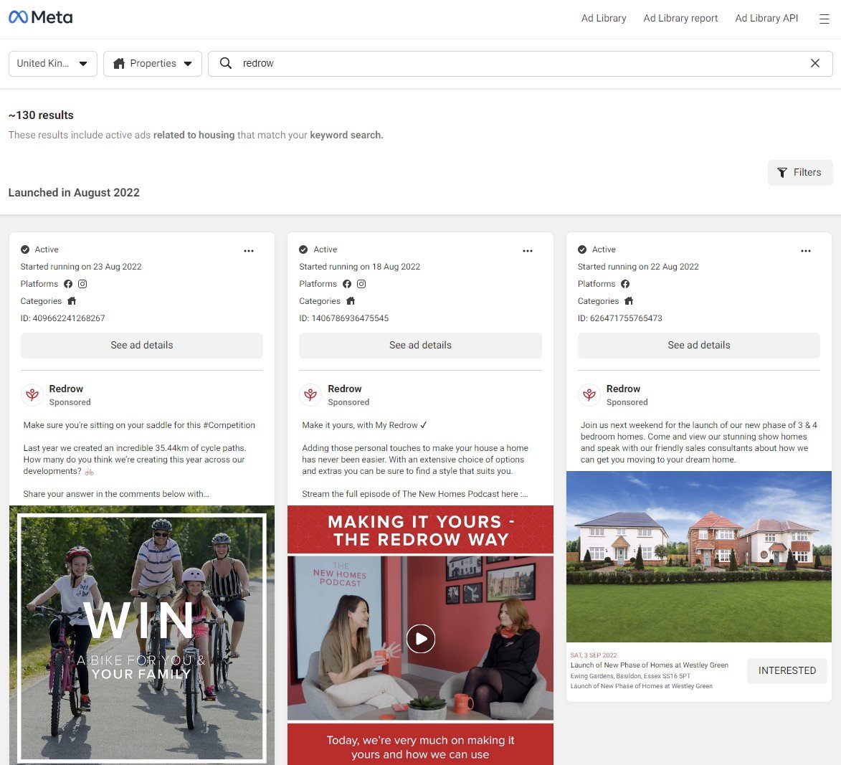Open the WIN a bike ad image
Image resolution: width=841 pixels, height=765 pixels.
coord(141,635)
